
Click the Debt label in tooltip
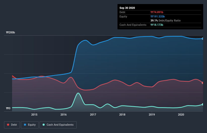(x=122, y=12)
